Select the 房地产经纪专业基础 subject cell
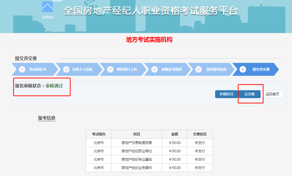The height and width of the screenshot is (176, 292). (137, 160)
